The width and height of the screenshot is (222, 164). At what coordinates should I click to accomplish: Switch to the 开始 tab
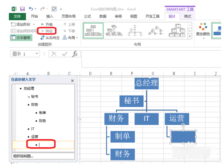[x=34, y=16]
